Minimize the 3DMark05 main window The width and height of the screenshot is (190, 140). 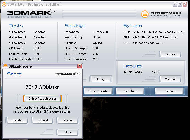pos(175,5)
